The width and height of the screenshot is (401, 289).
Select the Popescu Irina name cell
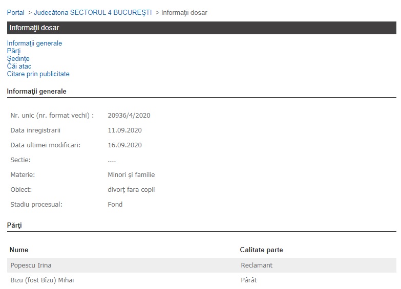tap(31, 265)
